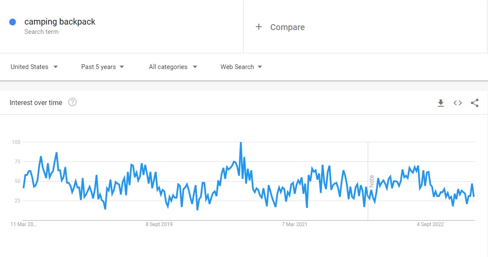Select the Note marker on the chart
The height and width of the screenshot is (257, 488).
(x=372, y=181)
